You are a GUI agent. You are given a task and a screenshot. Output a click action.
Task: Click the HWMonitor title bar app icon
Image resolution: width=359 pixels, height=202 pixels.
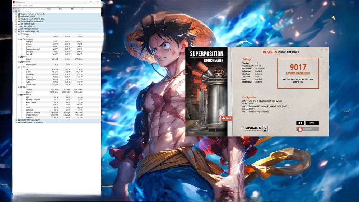pyautogui.click(x=14, y=2)
